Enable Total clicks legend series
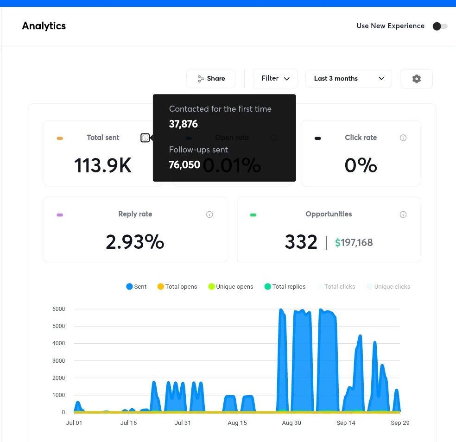Image resolution: width=456 pixels, height=442 pixels. (x=336, y=286)
